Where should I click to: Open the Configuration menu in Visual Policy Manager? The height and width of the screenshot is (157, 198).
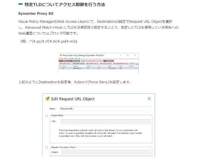(71, 59)
